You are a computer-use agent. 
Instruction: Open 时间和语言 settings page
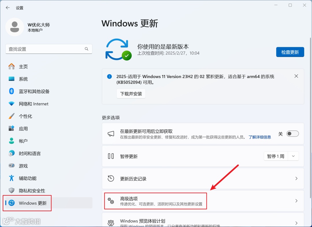pos(49,153)
